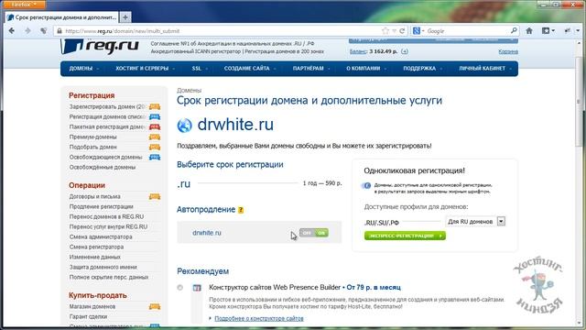This screenshot has height=330, width=586.
Task: Click the bookmark star icon in address bar
Action: point(385,31)
